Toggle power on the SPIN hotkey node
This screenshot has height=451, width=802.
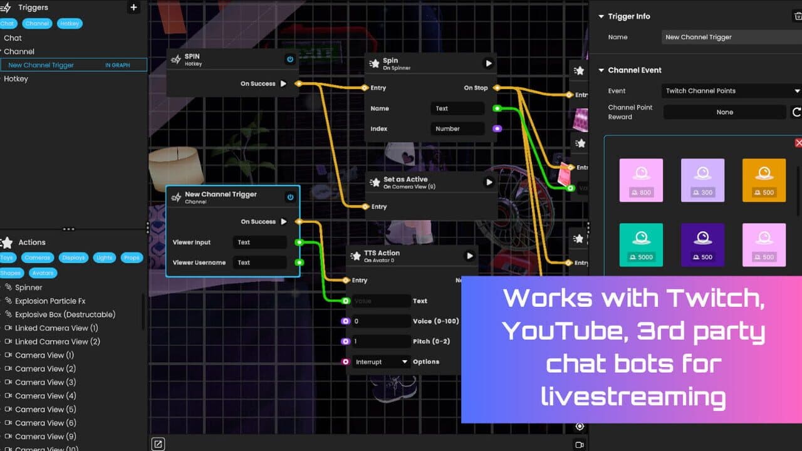tap(290, 60)
